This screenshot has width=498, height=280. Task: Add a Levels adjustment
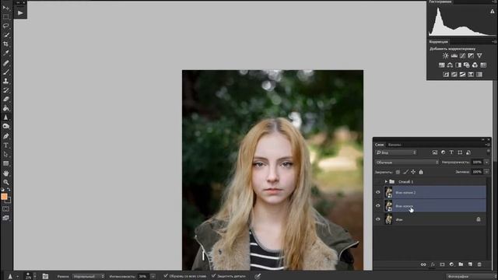[454, 56]
